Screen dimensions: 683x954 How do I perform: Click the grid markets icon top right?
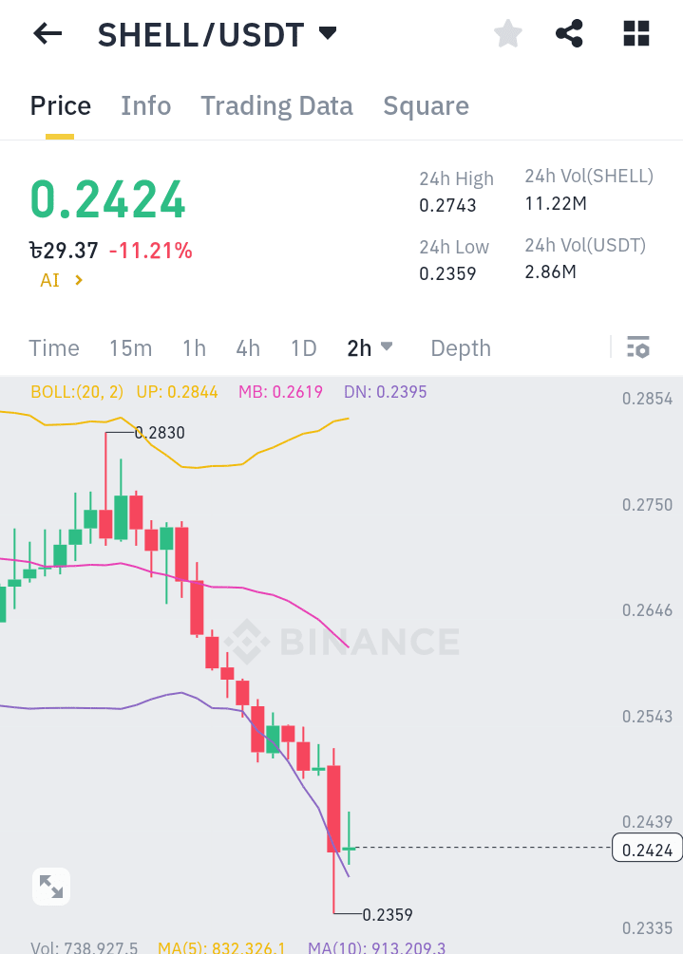[636, 33]
